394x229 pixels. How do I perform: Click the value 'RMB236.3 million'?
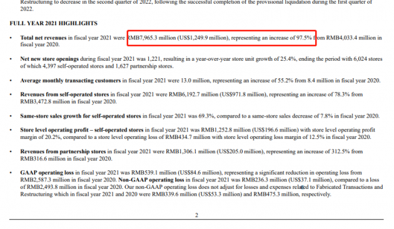[264, 180]
